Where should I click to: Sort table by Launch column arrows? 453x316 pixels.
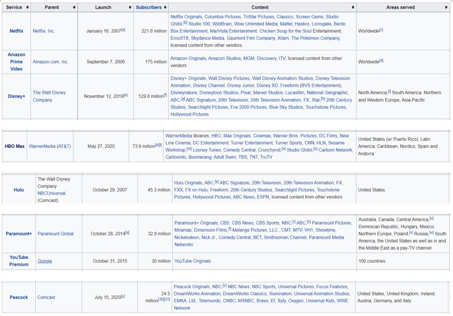coord(130,7)
